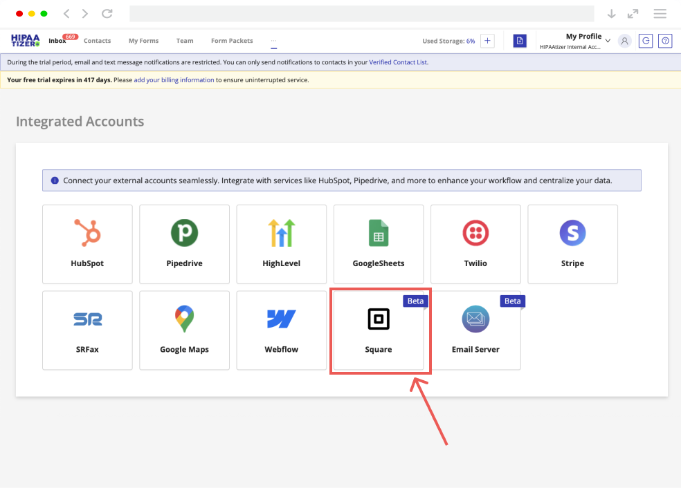681x488 pixels.
Task: Open the Google Maps integration card
Action: coord(184,330)
